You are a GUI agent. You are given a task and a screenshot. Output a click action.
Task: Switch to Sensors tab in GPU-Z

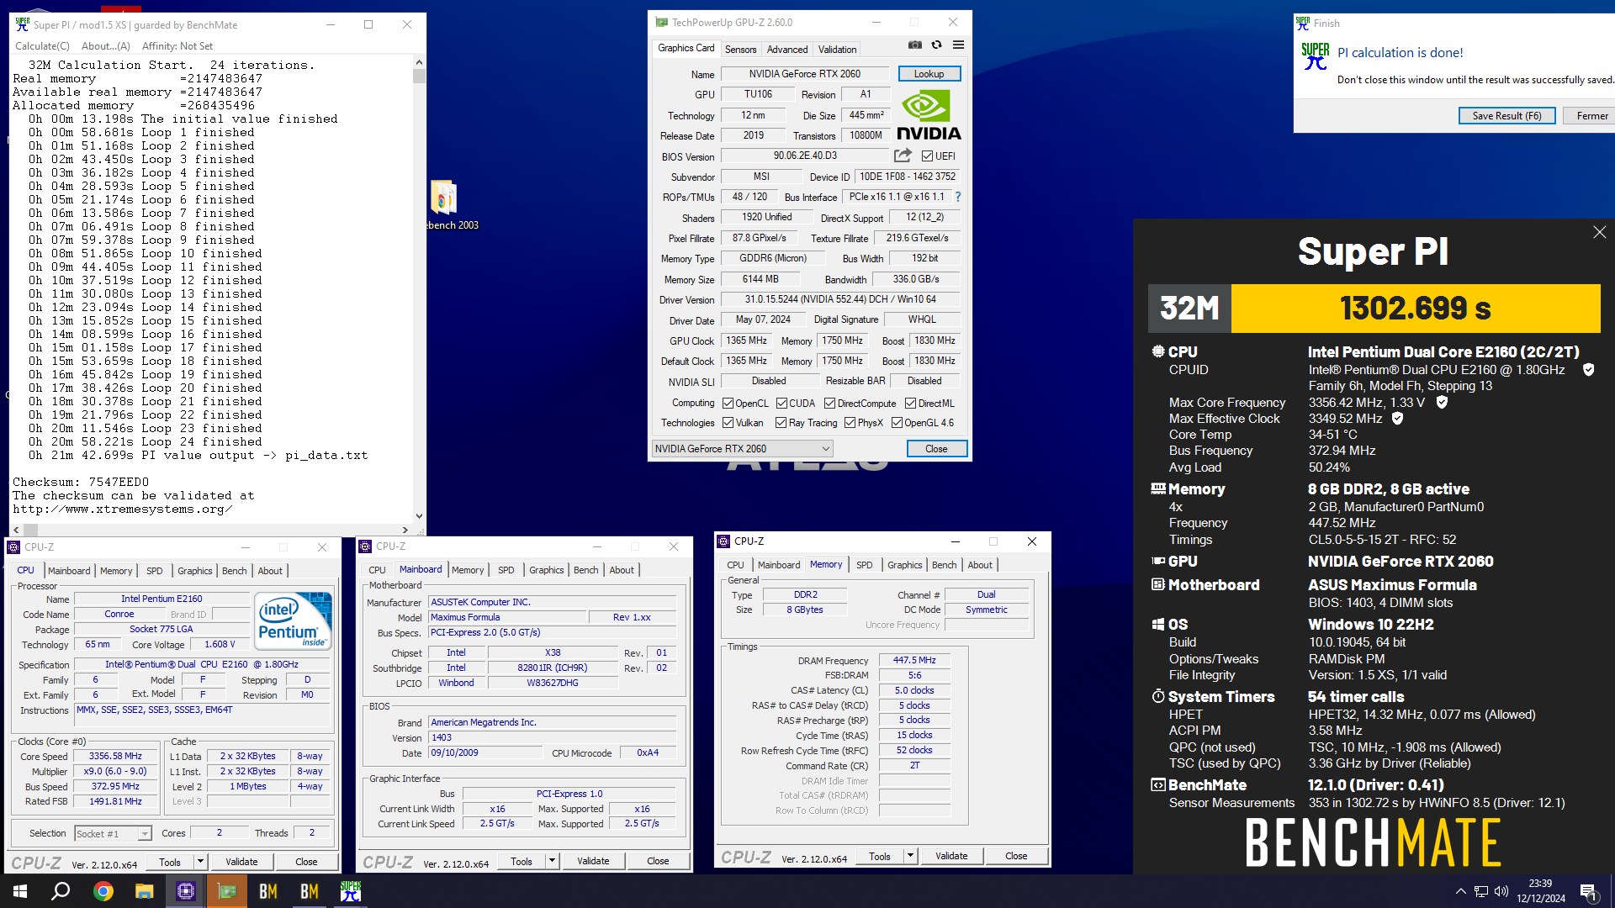[x=740, y=50]
